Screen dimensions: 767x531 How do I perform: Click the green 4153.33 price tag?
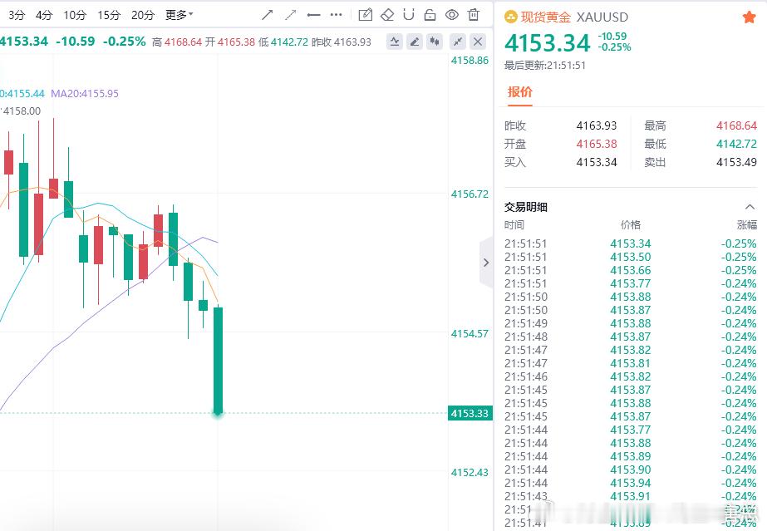469,411
